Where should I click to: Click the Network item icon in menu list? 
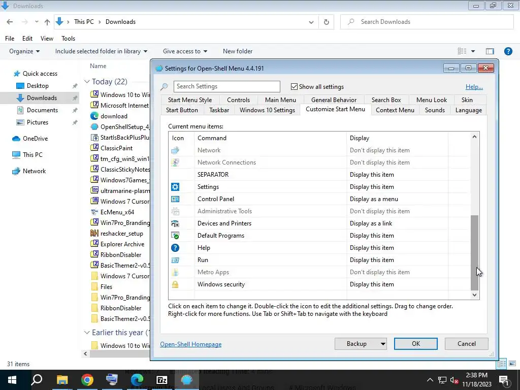coord(175,150)
